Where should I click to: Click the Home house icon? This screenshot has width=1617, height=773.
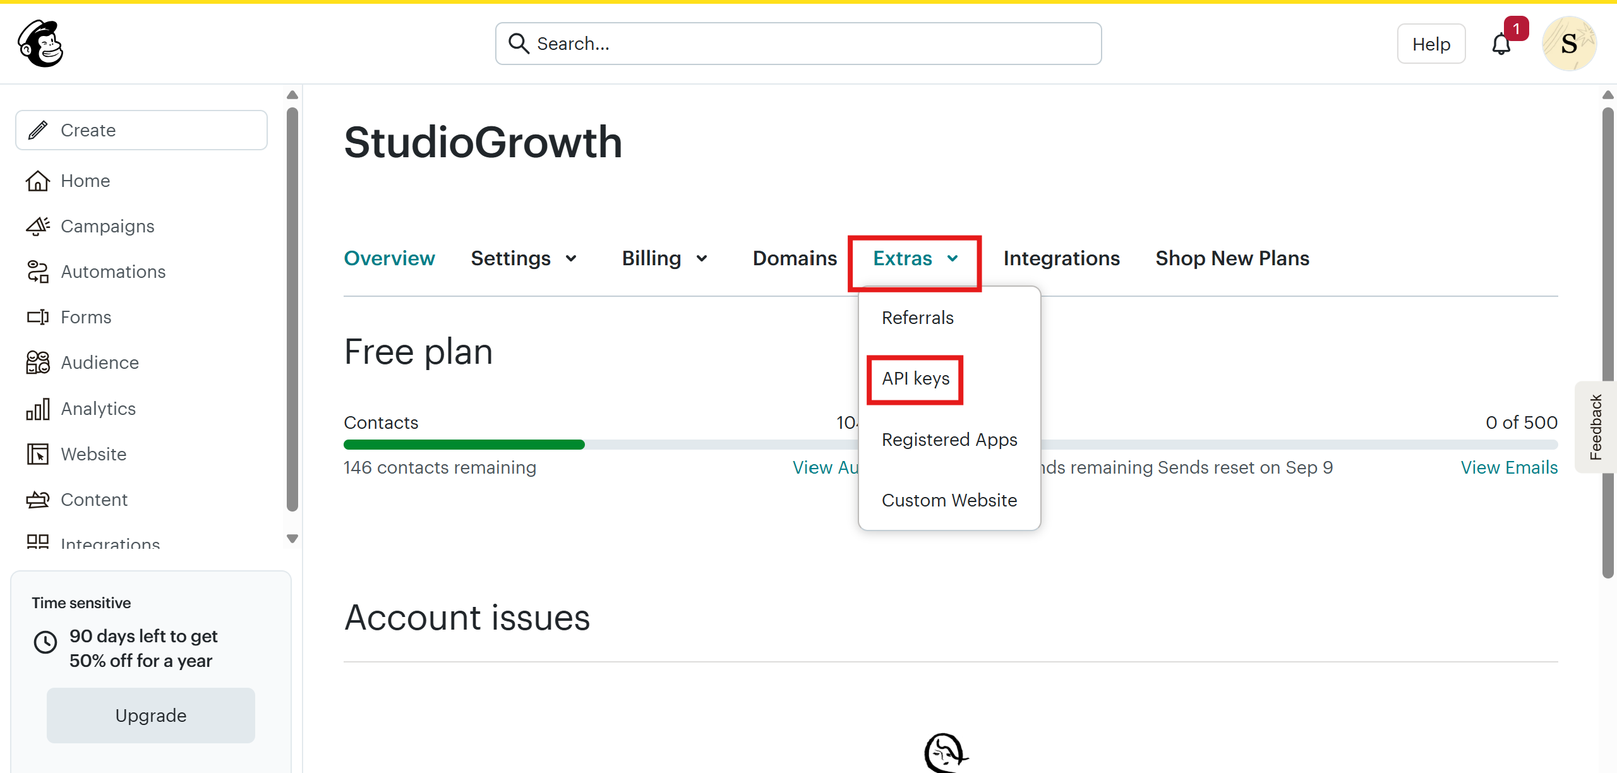pos(38,181)
